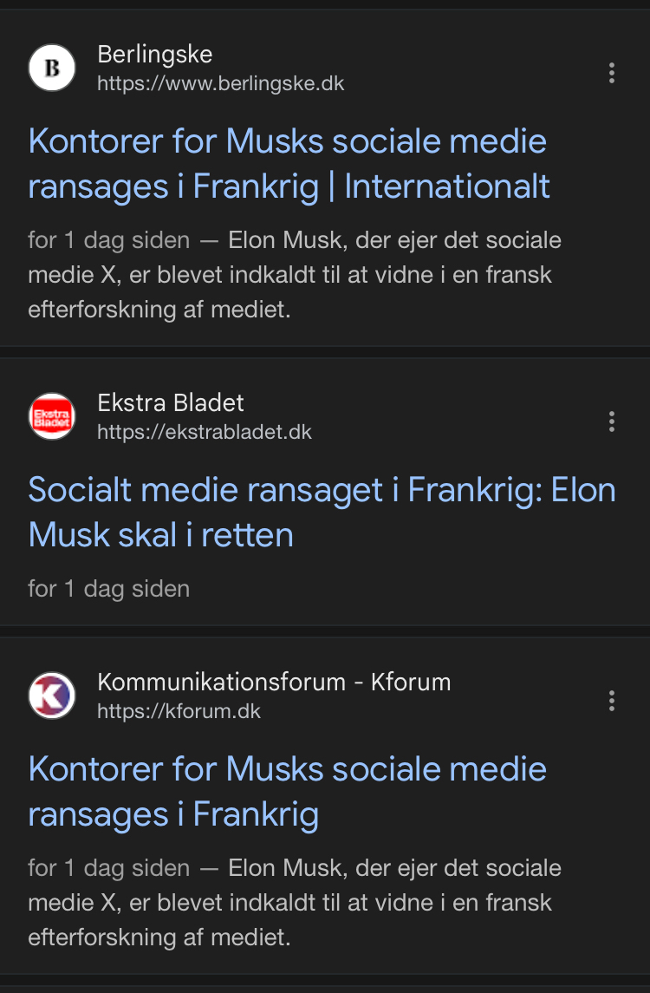Open 'Socialt medie ransaget i Frankrig' headline

pos(321,512)
